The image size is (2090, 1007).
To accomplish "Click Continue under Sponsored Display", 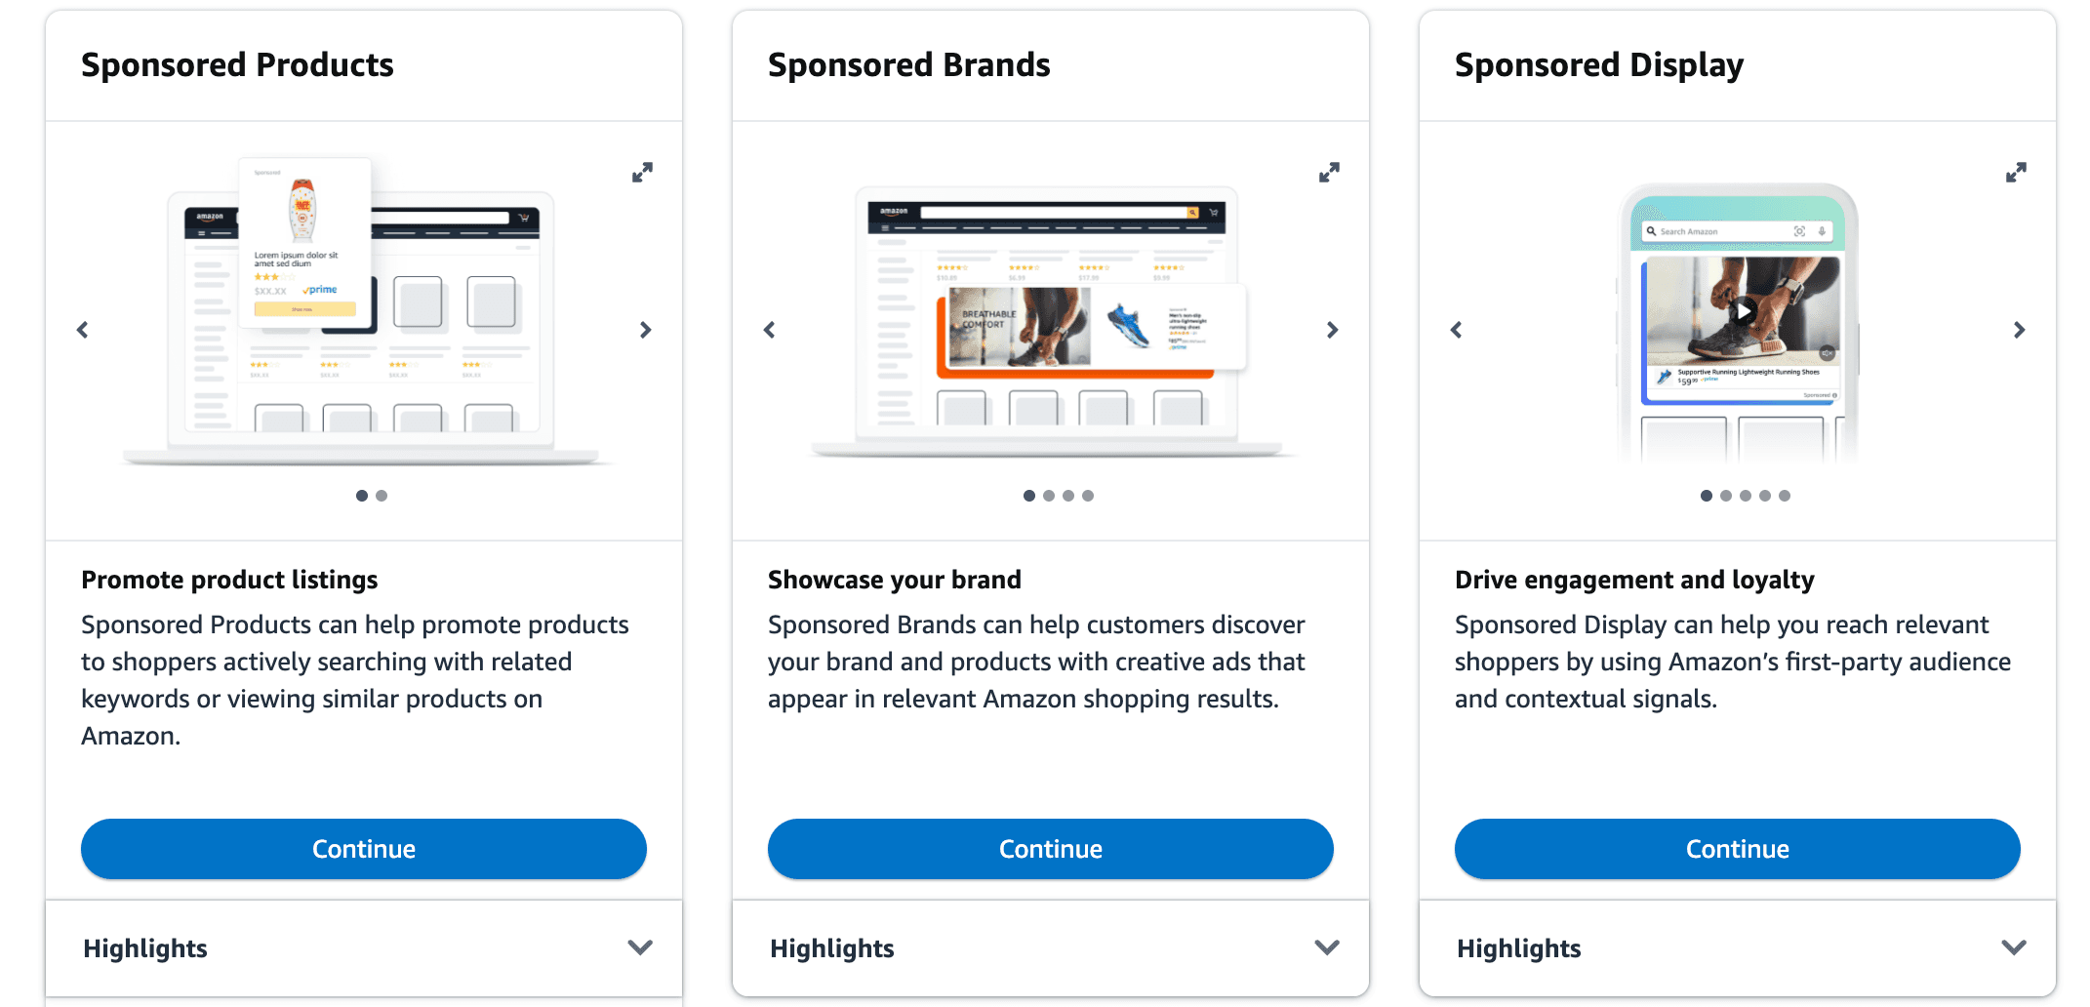I will click(1737, 849).
